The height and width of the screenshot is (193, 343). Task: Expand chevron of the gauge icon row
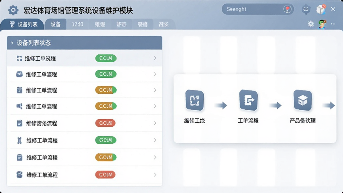click(x=155, y=74)
